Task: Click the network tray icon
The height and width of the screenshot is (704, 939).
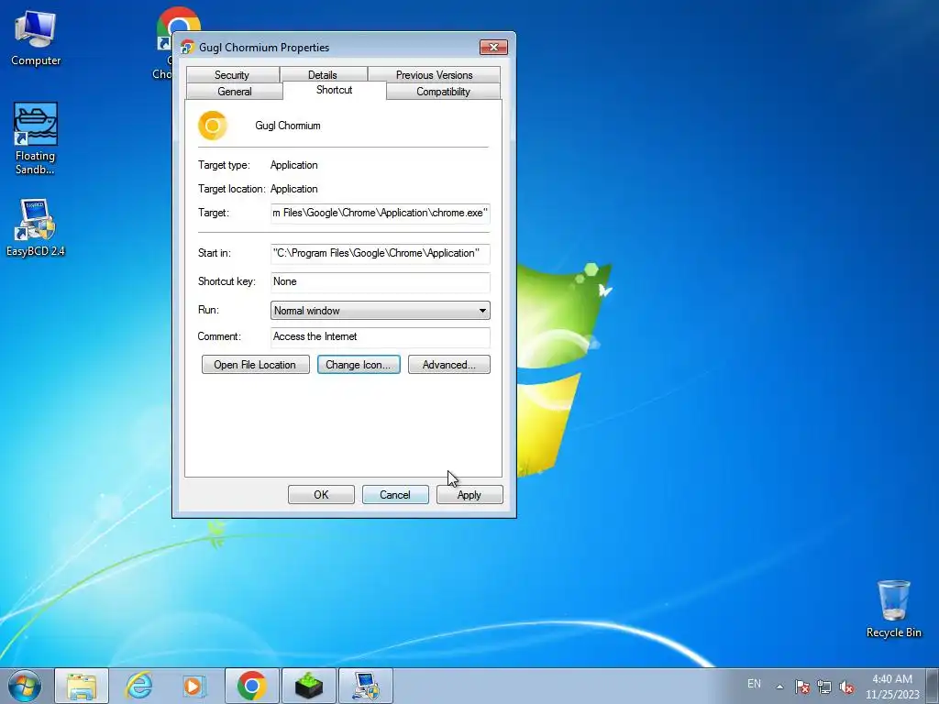Action: point(824,687)
